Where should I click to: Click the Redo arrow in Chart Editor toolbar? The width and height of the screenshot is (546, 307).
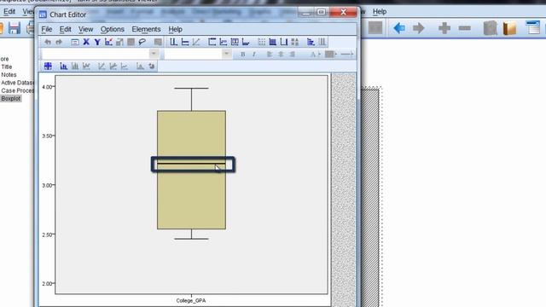click(x=59, y=42)
